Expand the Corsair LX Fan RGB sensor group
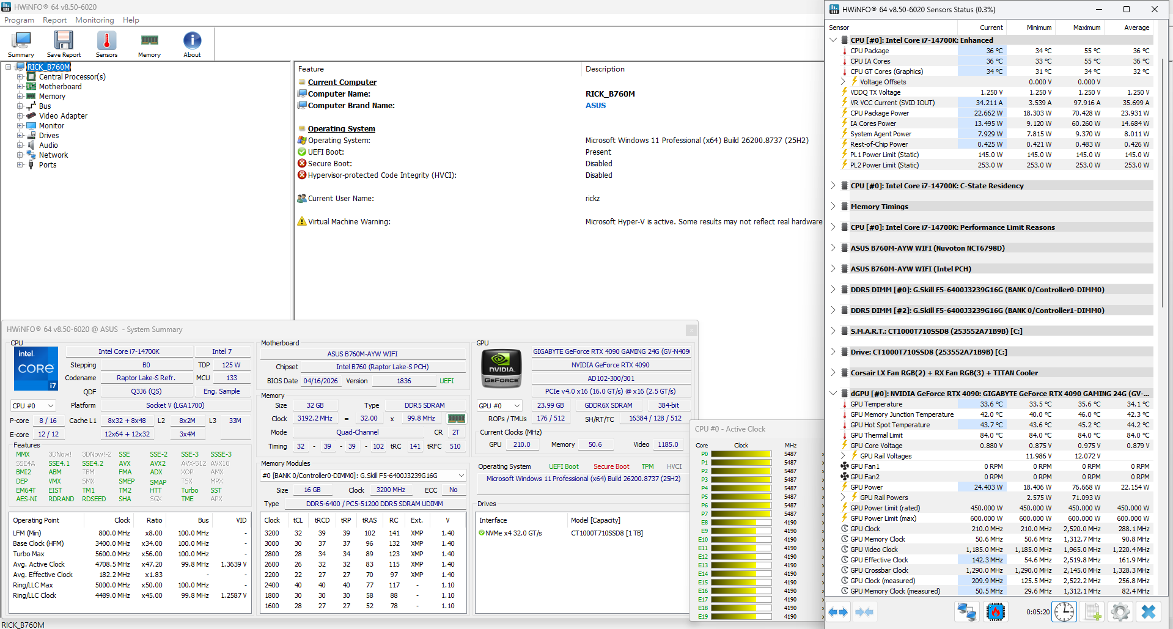 (833, 373)
